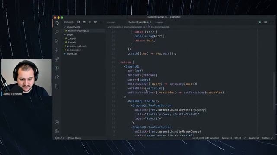This screenshot has height=155, width=277.
Task: Start Live Share from status bar
Action: pos(74,138)
